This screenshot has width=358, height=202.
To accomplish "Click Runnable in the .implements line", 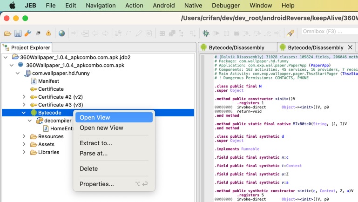I will 250,149.
